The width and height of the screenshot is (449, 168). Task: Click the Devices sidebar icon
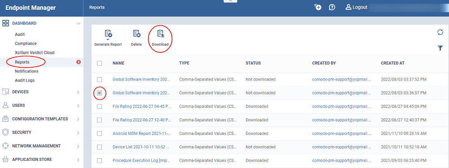[x=6, y=92]
